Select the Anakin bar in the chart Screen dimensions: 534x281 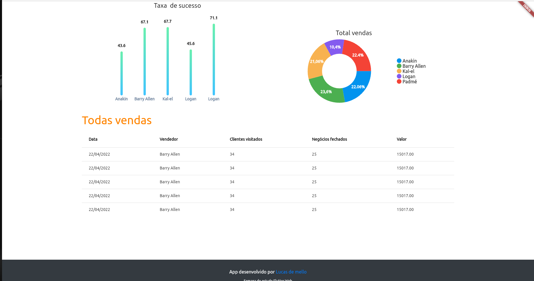point(121,73)
